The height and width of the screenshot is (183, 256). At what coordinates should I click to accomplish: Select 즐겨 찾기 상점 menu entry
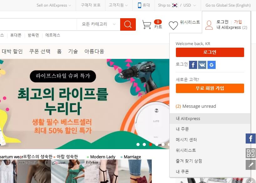[x=210, y=161]
